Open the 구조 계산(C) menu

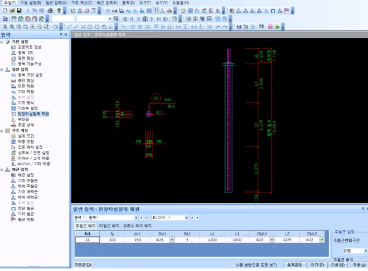coord(82,3)
